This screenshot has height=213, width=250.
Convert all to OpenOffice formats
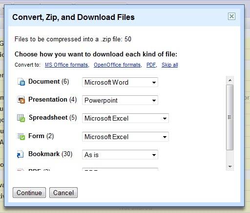coord(117,65)
